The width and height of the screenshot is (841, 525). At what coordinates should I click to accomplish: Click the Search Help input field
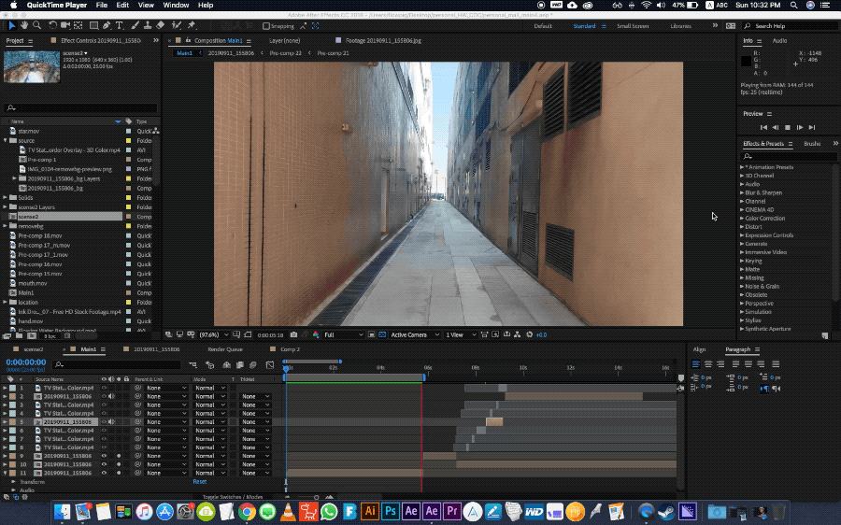tap(787, 26)
